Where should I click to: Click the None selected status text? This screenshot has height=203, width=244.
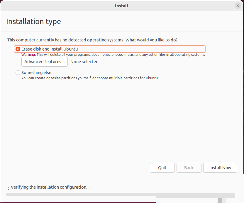pyautogui.click(x=84, y=62)
